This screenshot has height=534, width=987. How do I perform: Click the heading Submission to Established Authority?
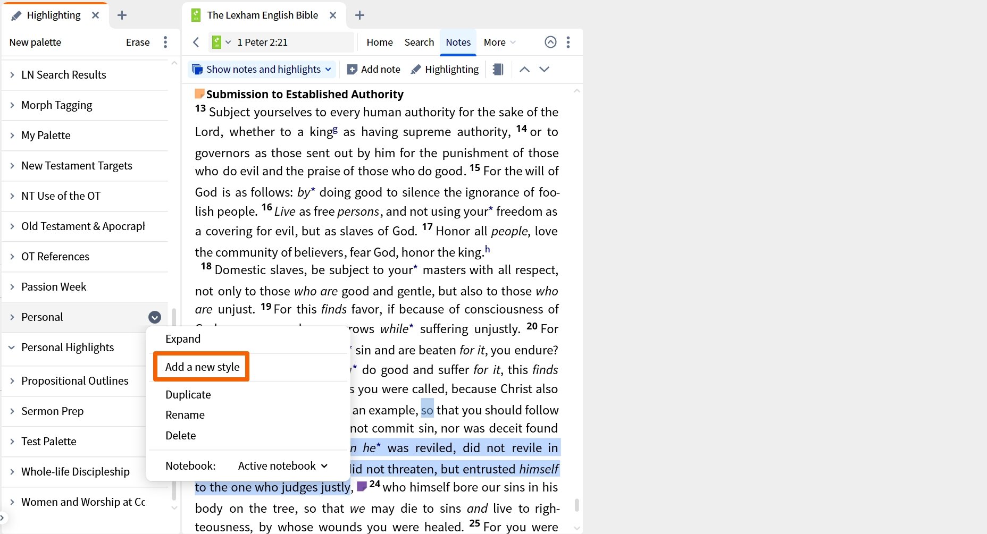(305, 95)
